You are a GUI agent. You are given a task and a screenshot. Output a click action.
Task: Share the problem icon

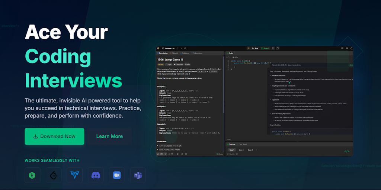coord(182,154)
